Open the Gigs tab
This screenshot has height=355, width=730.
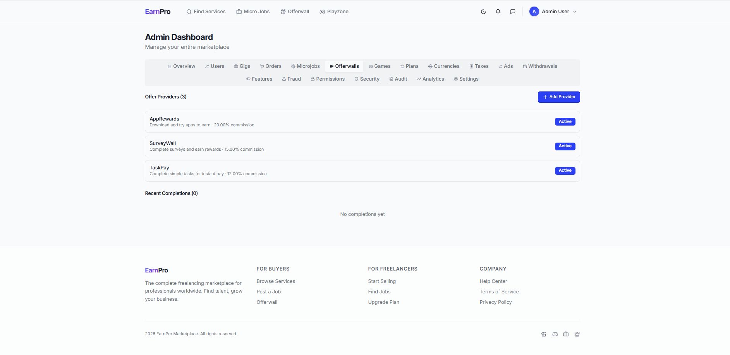click(242, 66)
